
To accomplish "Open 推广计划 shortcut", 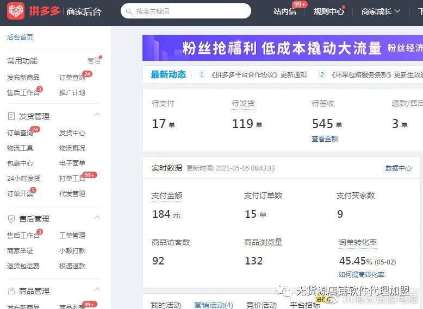I will click(72, 93).
